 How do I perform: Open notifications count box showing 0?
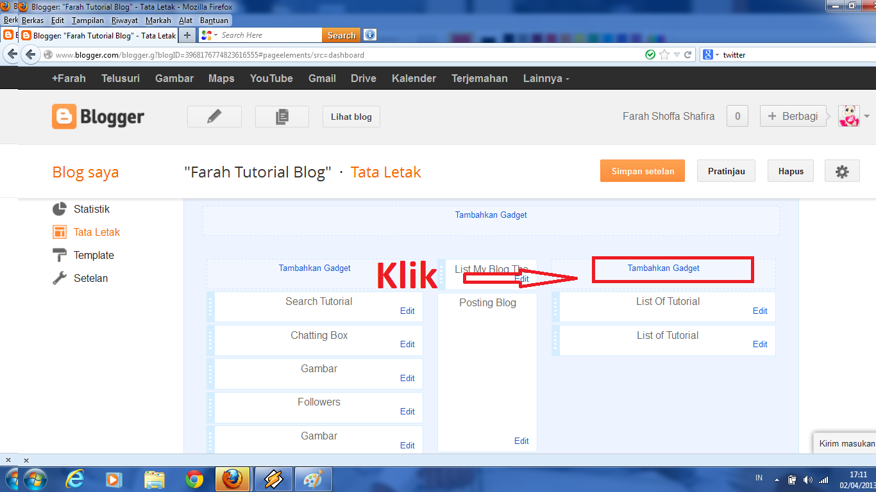pyautogui.click(x=737, y=116)
